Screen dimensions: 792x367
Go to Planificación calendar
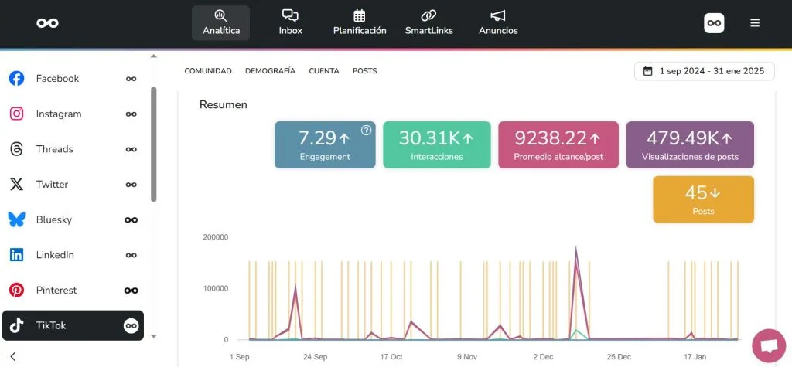(359, 22)
